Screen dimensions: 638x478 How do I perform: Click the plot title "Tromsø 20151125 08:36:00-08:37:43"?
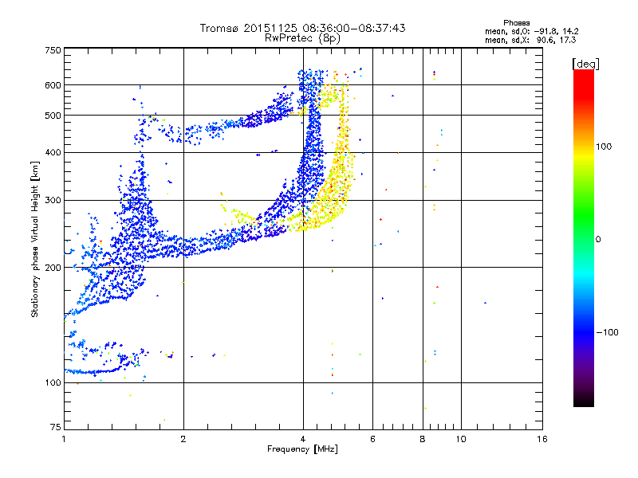(x=302, y=28)
